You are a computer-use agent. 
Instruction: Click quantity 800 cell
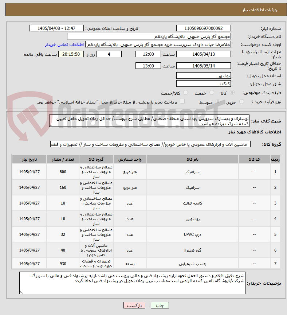point(63,172)
